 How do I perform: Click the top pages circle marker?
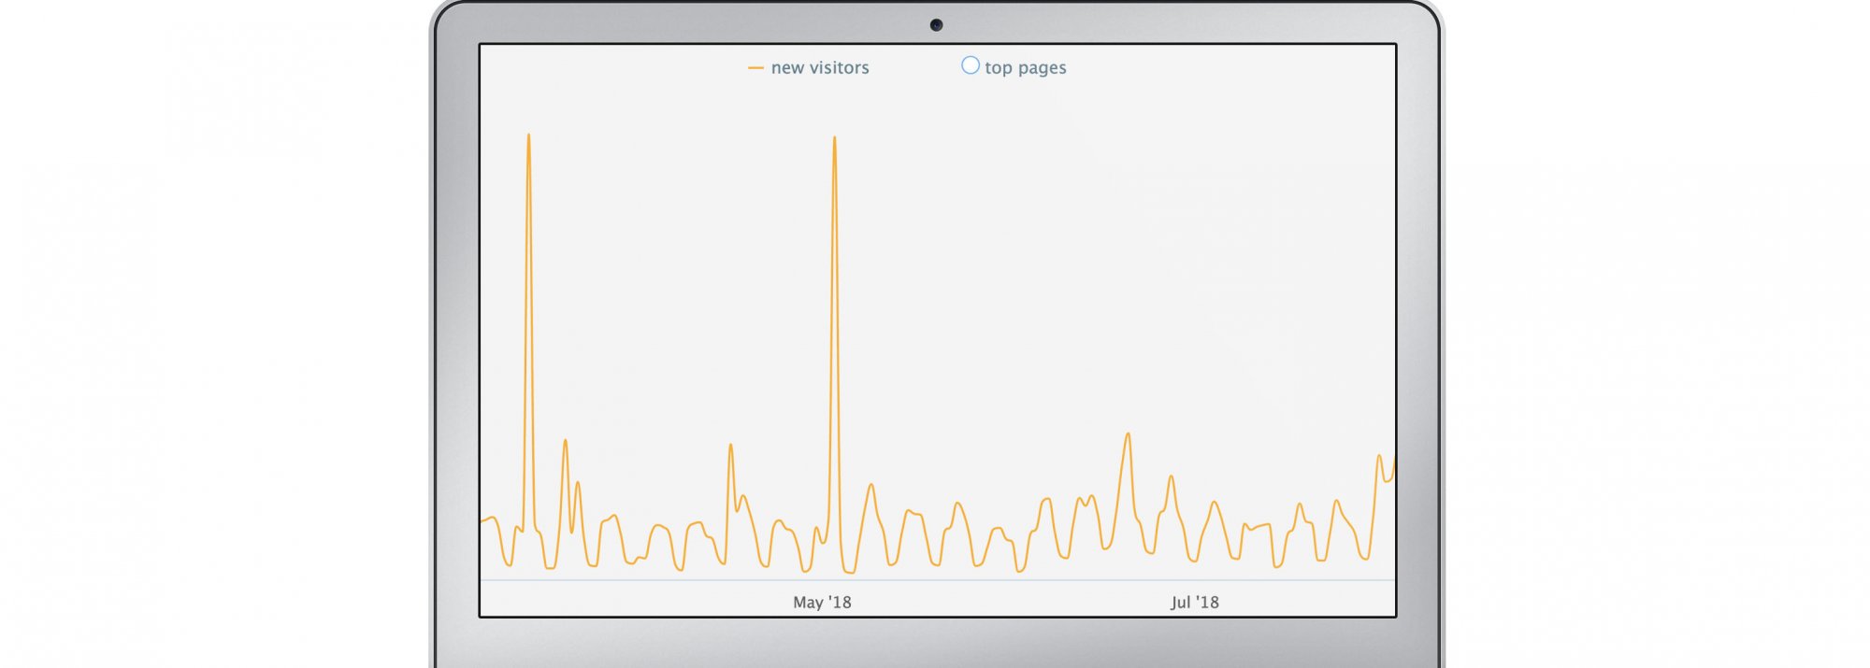(x=971, y=65)
